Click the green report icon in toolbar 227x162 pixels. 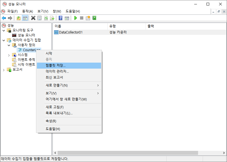tap(94, 18)
